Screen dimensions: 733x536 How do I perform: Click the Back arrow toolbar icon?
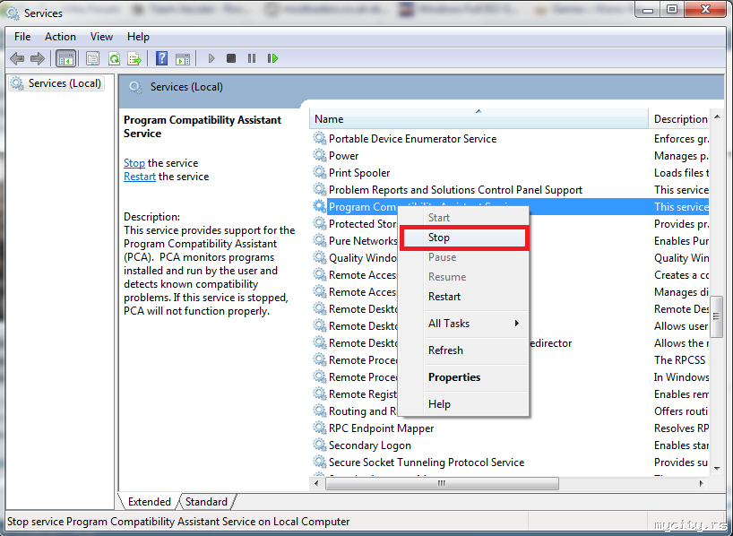17,58
